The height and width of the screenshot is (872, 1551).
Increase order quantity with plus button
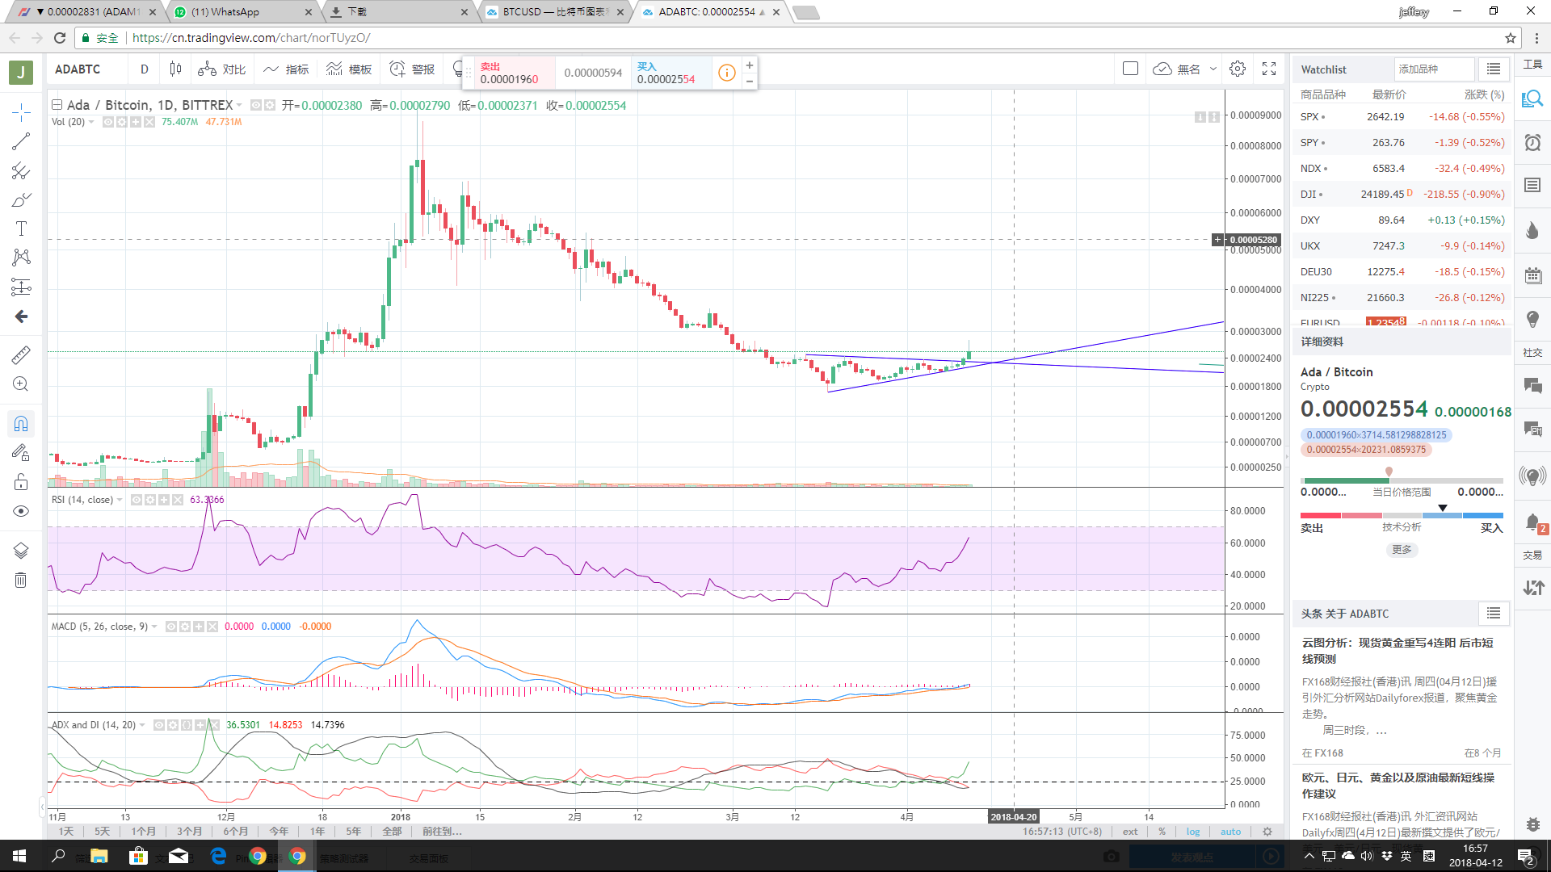coord(750,65)
